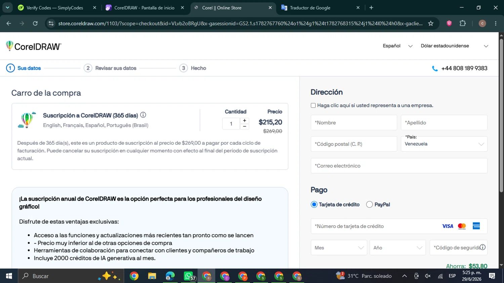Open the Dólar estadounidense currency dropdown
504x283 pixels.
coord(455,46)
